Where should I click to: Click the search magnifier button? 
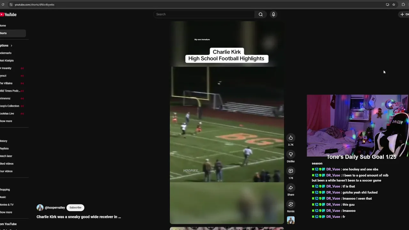click(x=261, y=14)
